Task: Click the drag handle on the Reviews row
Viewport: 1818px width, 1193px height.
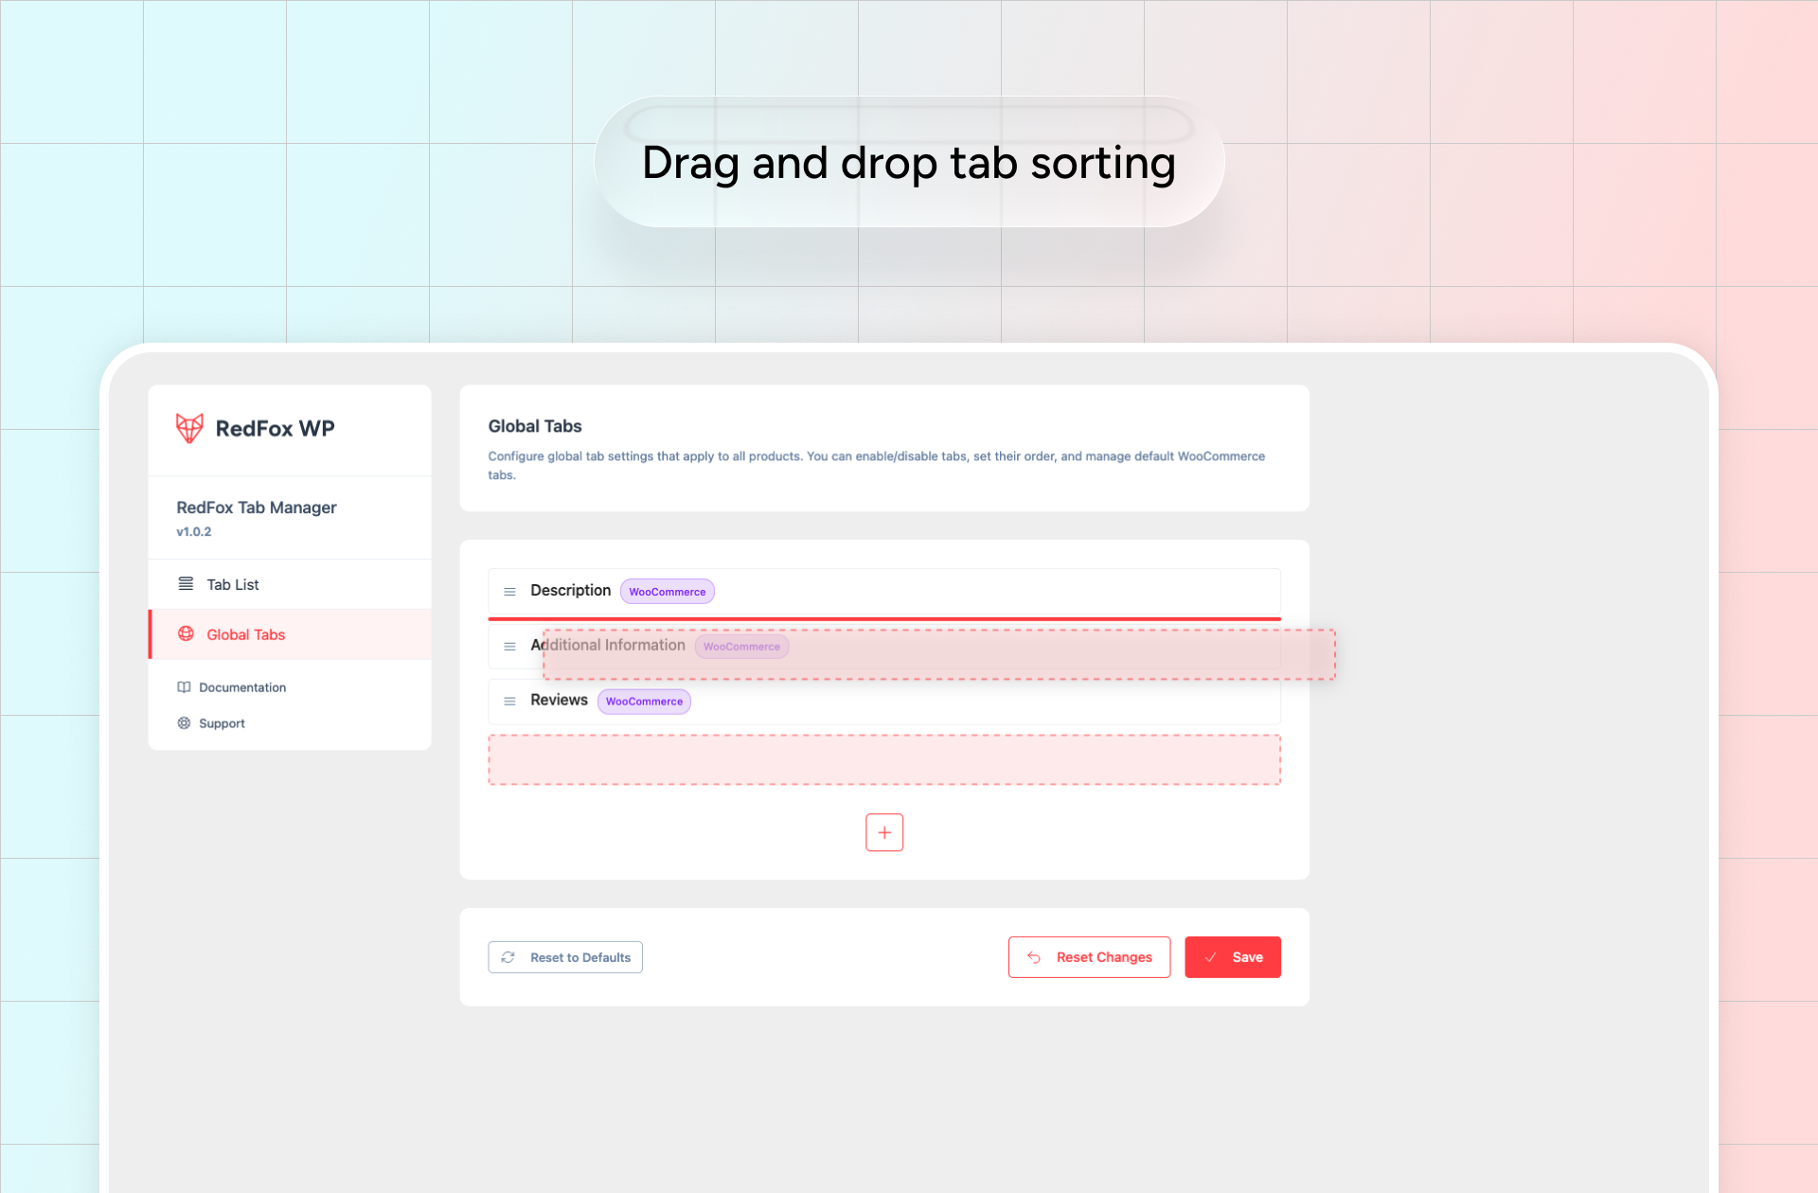Action: pos(510,701)
